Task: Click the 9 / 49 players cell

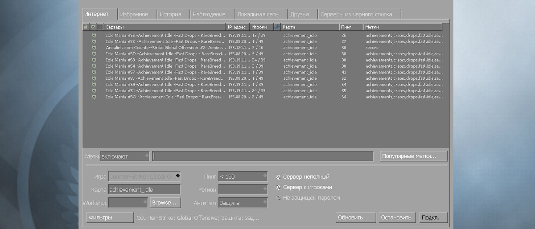Action: click(x=257, y=54)
